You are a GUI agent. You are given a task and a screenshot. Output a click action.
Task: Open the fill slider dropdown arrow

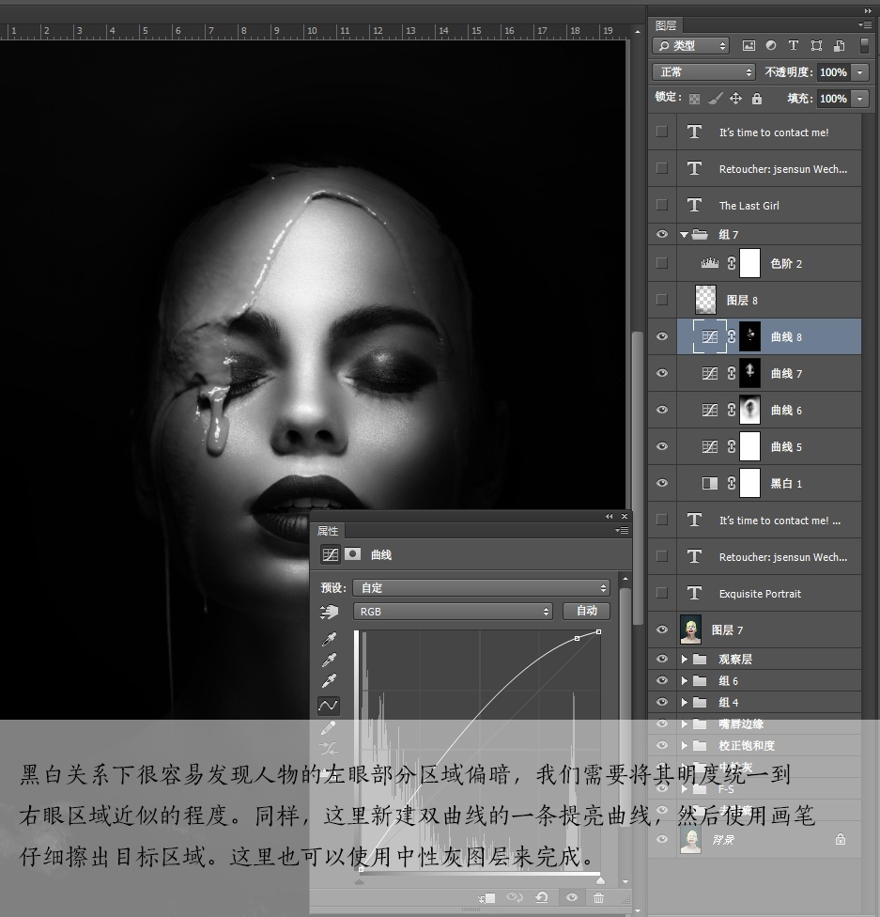coord(859,99)
